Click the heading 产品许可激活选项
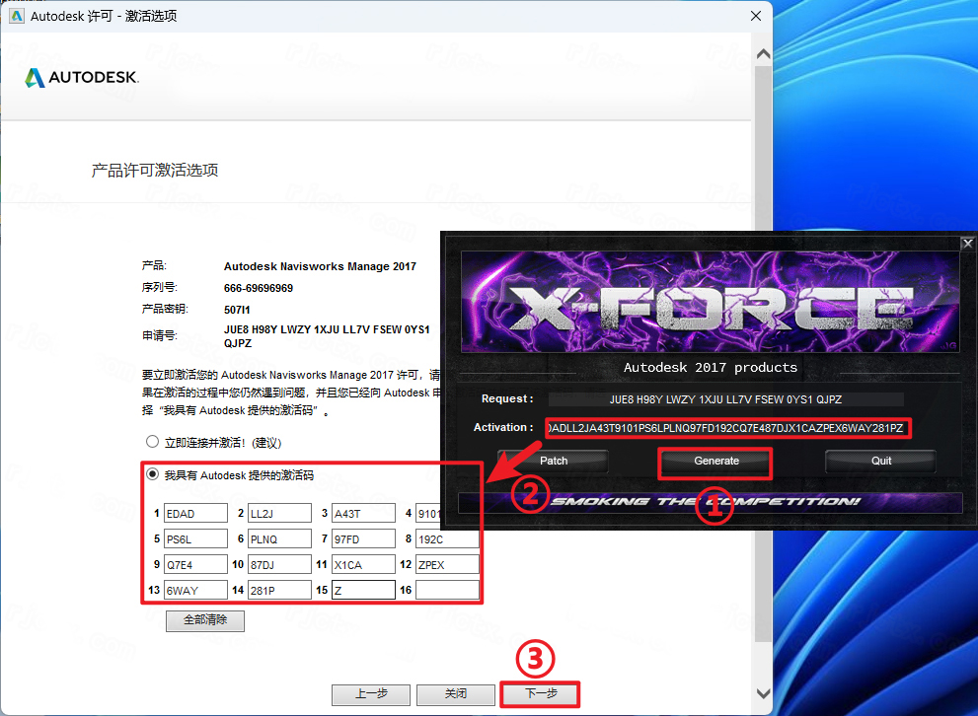 (x=155, y=170)
